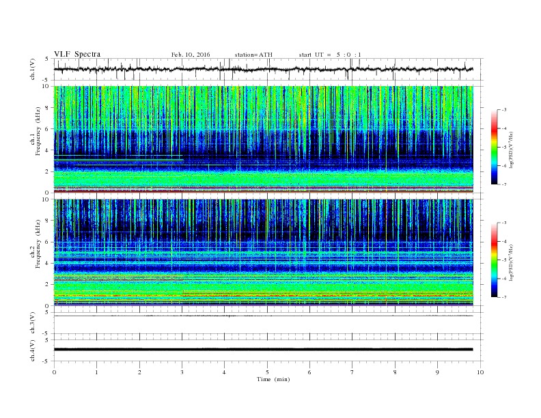This screenshot has height=418, width=541.
Task: Click the ch.2 spectrogram color scale bar
Action: point(495,260)
